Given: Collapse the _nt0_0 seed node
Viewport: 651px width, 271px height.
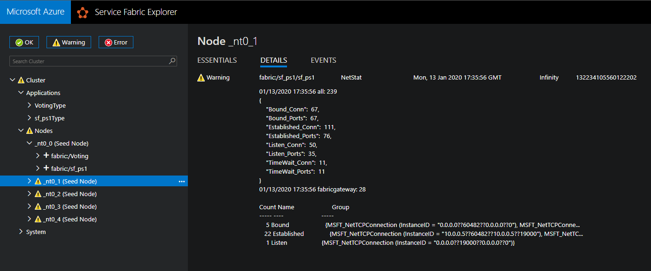Looking at the screenshot, I should click(29, 144).
